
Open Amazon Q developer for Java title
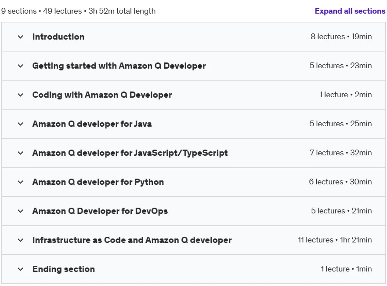[92, 124]
